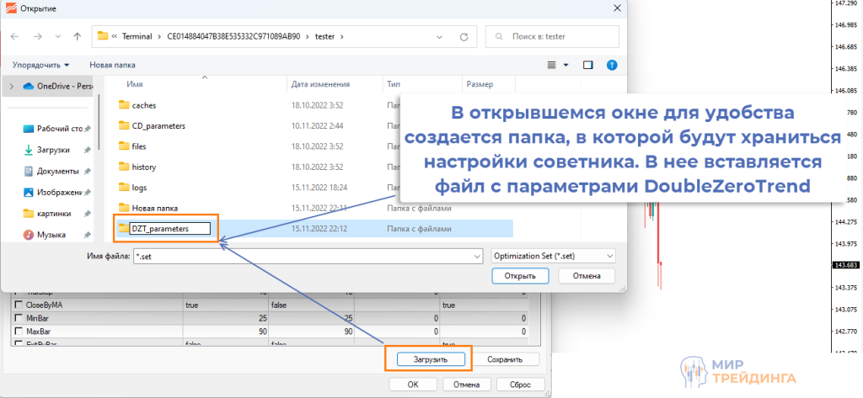The height and width of the screenshot is (398, 863).
Task: Refresh the tester folder view
Action: pos(464,37)
